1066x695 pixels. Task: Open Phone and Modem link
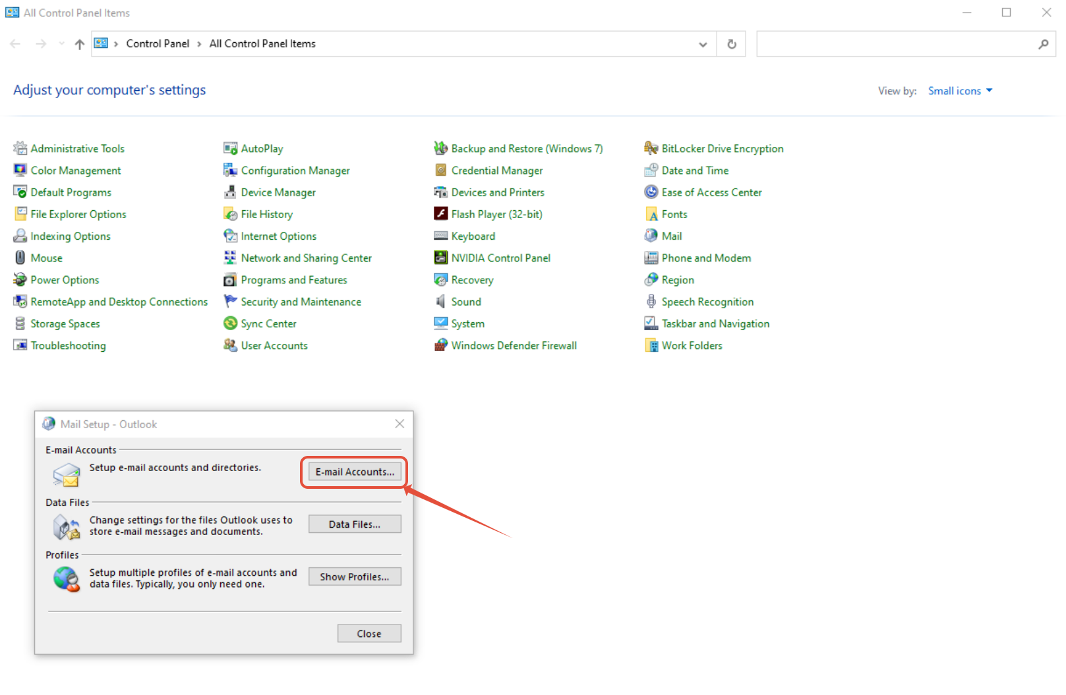(706, 258)
